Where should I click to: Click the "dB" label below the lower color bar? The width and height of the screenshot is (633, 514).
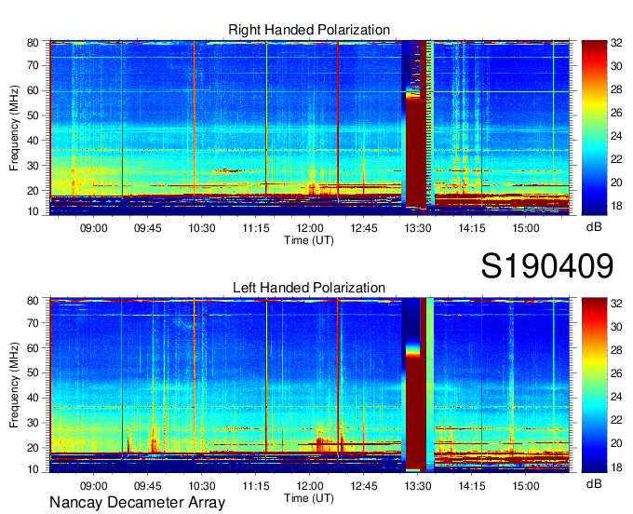(594, 483)
